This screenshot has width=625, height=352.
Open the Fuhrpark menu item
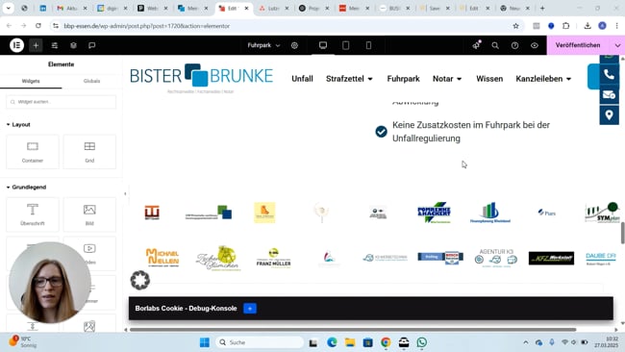pyautogui.click(x=403, y=79)
